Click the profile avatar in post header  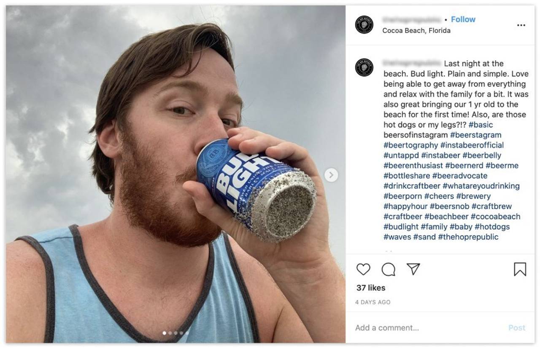click(x=364, y=25)
